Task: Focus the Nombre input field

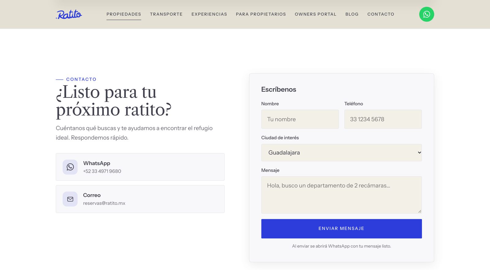Action: click(300, 119)
